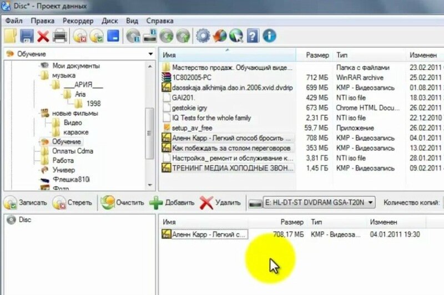The width and height of the screenshot is (444, 295).
Task: Select the Aria folder in tree
Action: pyautogui.click(x=80, y=94)
